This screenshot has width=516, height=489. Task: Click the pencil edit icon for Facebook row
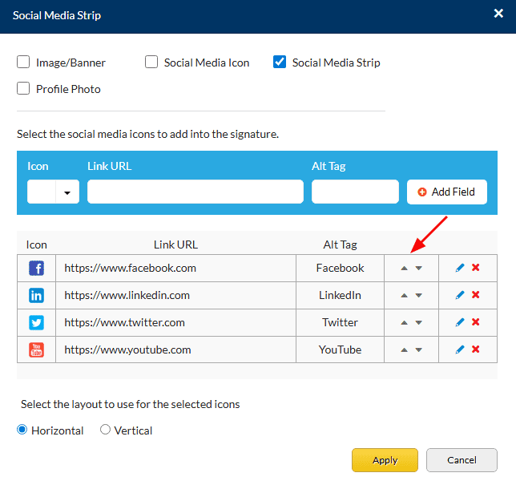tap(460, 268)
